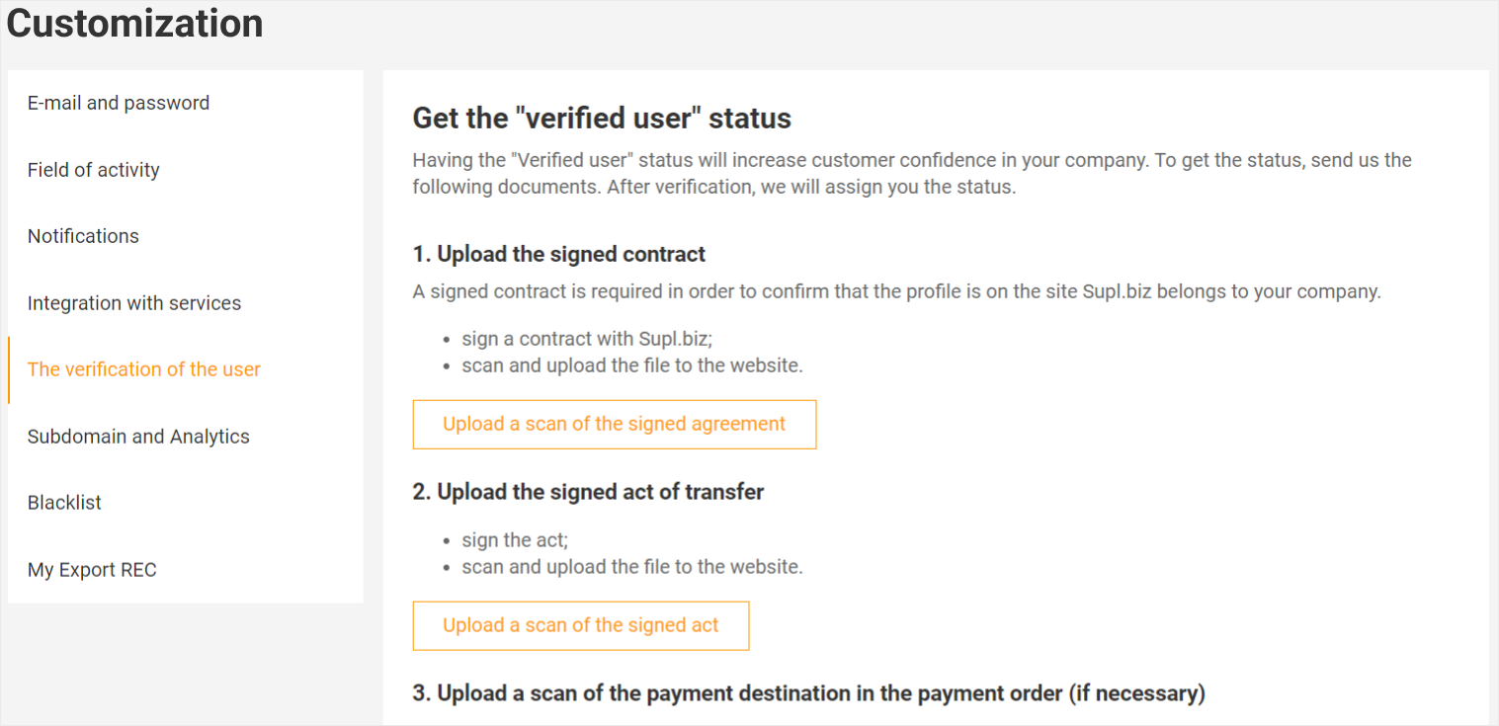The height and width of the screenshot is (726, 1499).
Task: Click Upload a scan of the signed agreement
Action: tap(614, 425)
